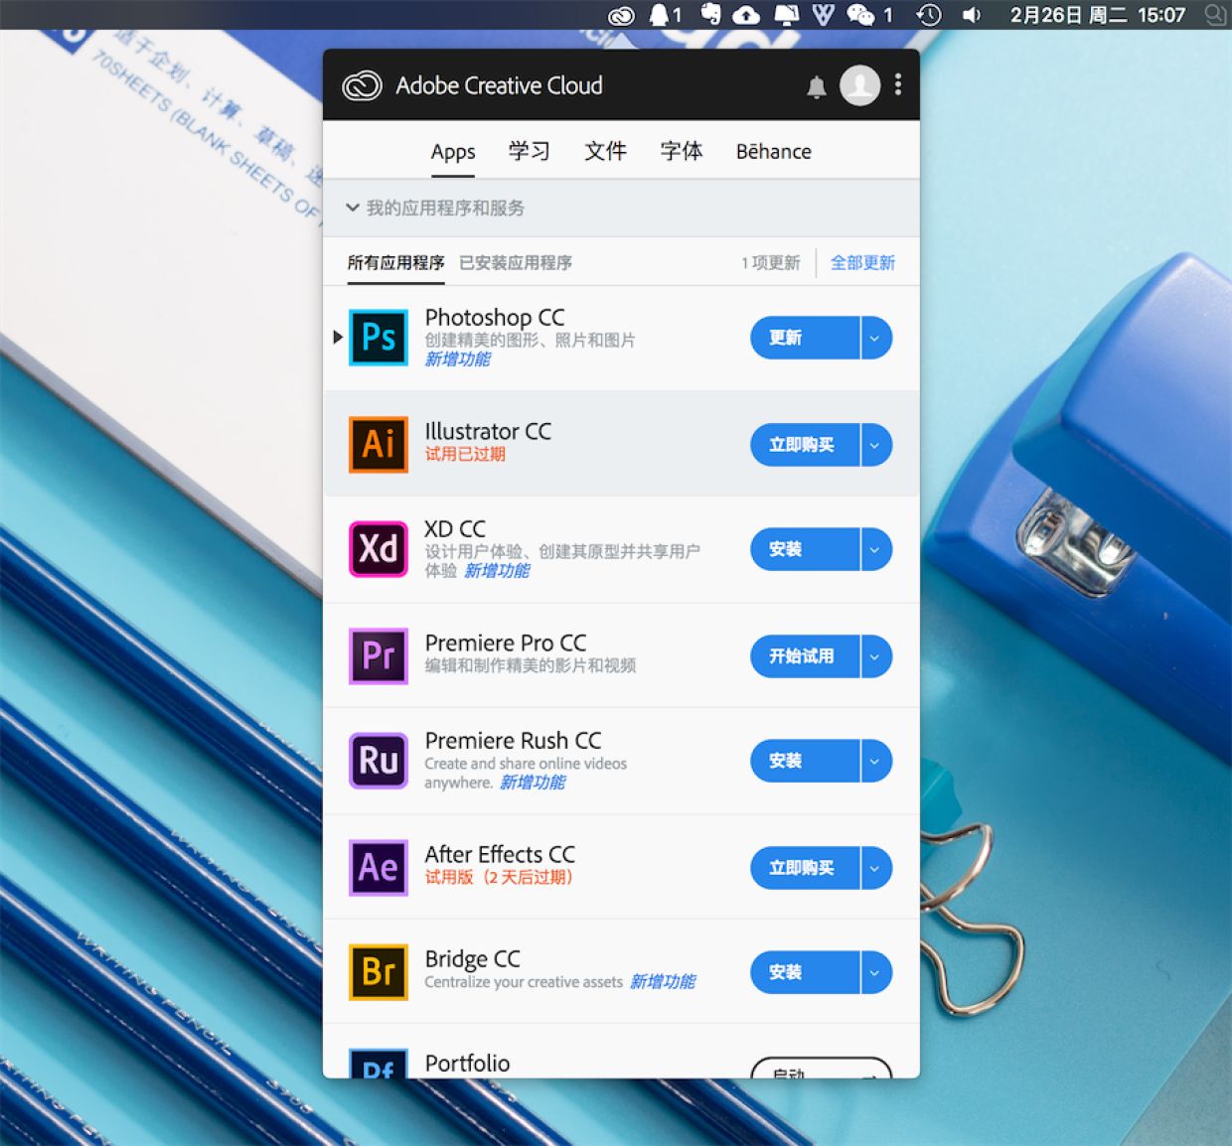Image resolution: width=1232 pixels, height=1146 pixels.
Task: Click the volume speaker icon in menu bar
Action: 972,15
